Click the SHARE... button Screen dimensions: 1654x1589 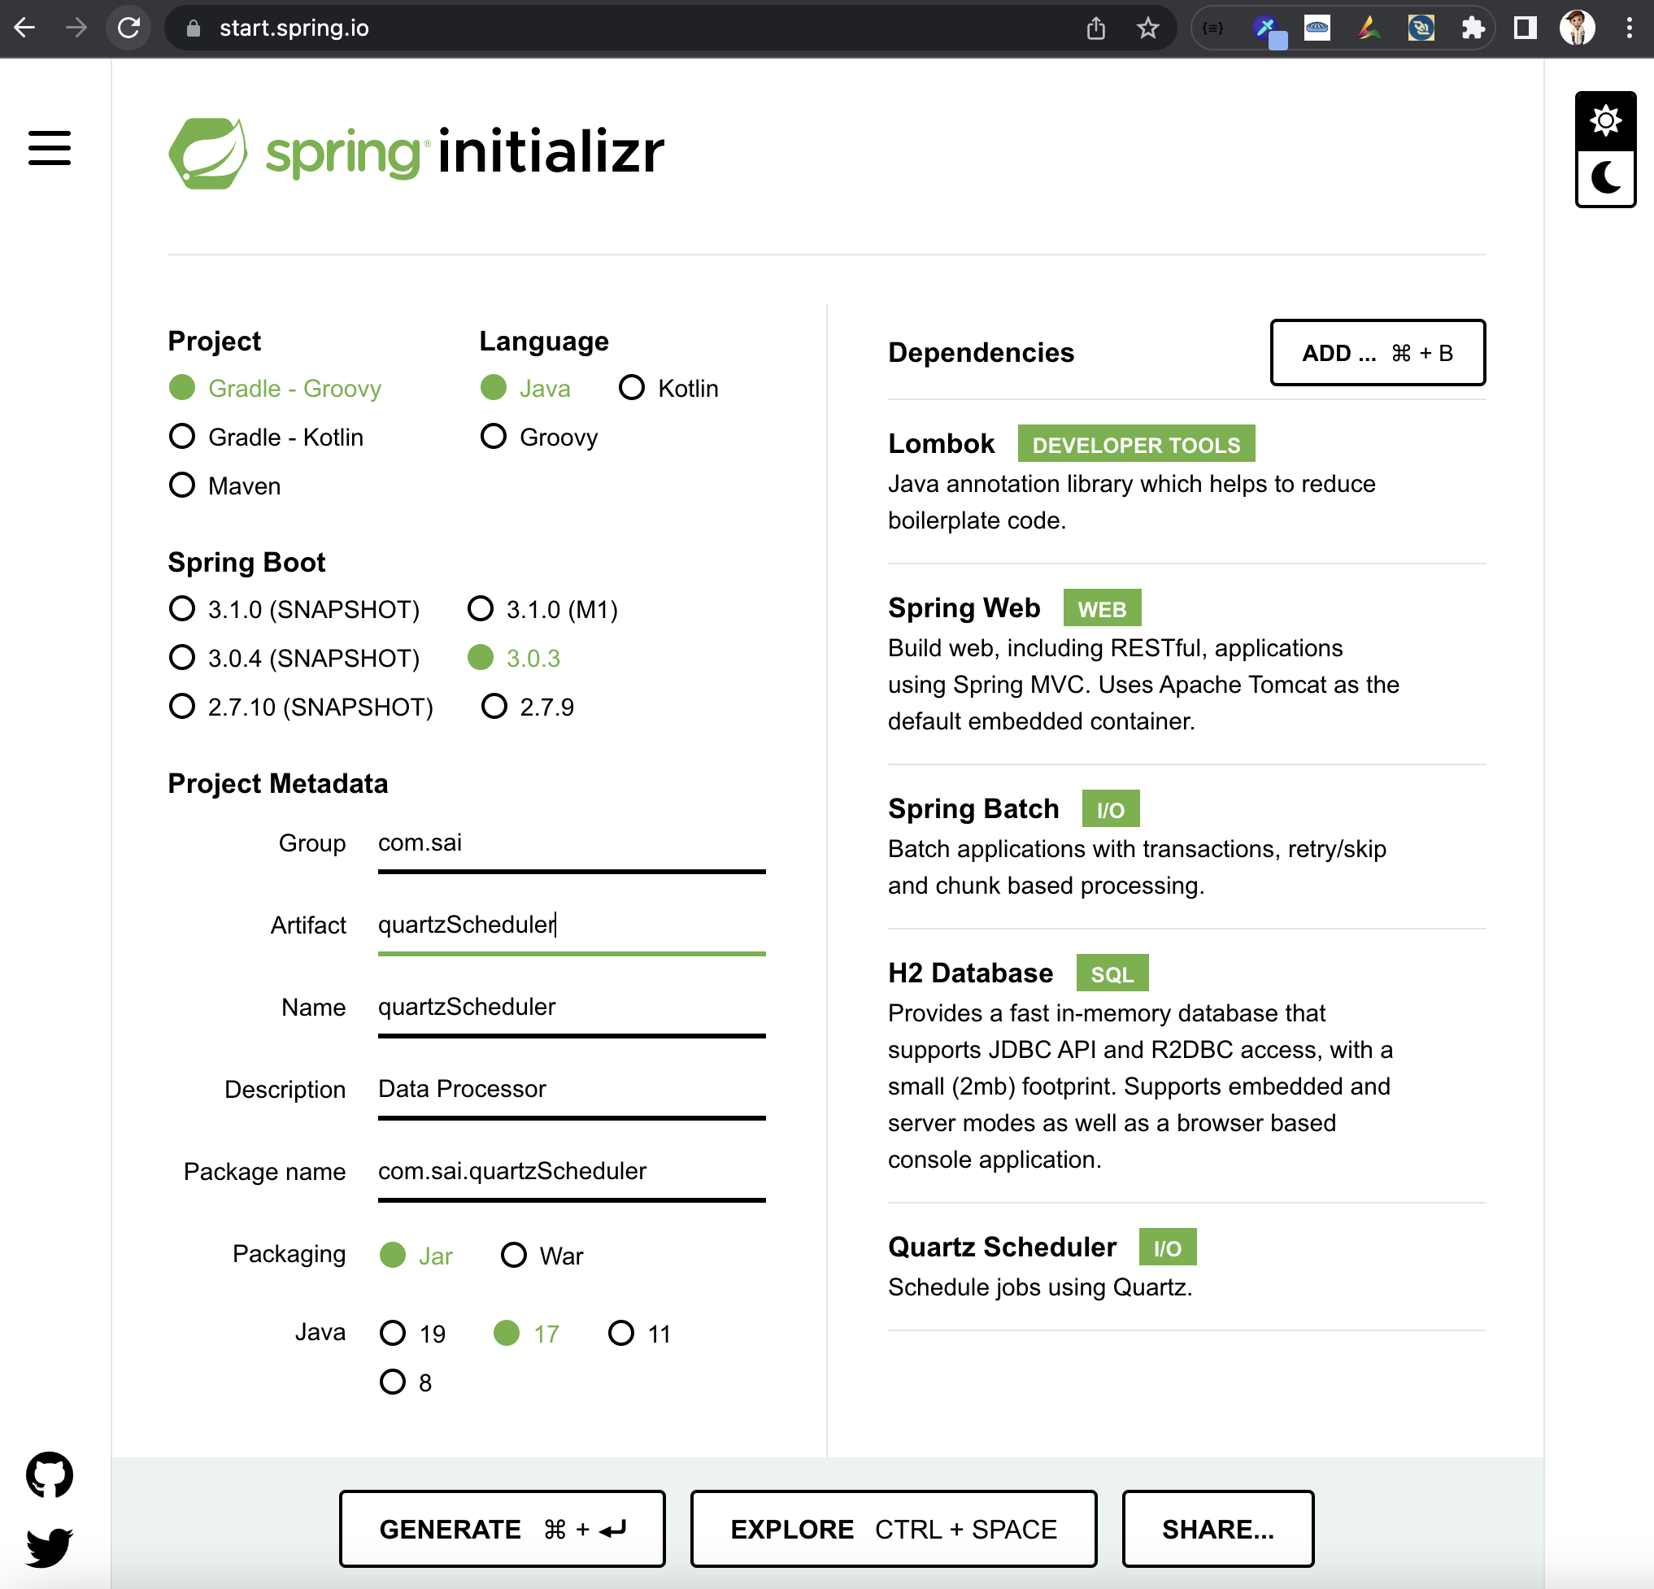tap(1217, 1528)
